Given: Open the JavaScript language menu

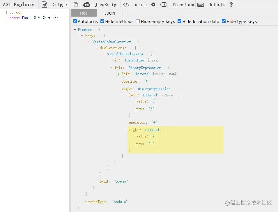Looking at the screenshot, I should click(107, 5).
